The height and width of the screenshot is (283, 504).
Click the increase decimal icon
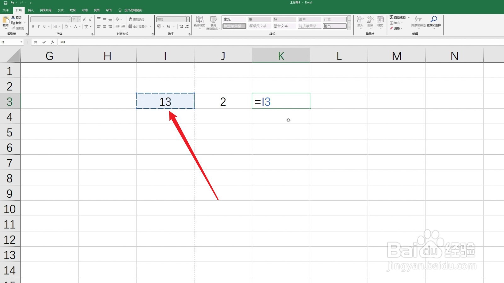pyautogui.click(x=181, y=26)
